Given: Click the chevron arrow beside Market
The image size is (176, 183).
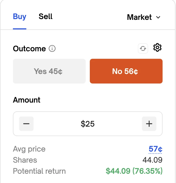Looking at the screenshot, I should click(x=158, y=18).
